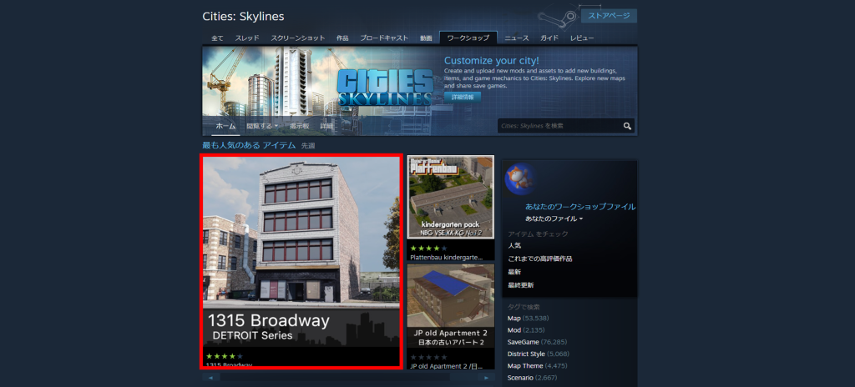Click the horizontal scrollbar track below the carousel
Viewport: 855px width, 387px height.
(x=348, y=377)
